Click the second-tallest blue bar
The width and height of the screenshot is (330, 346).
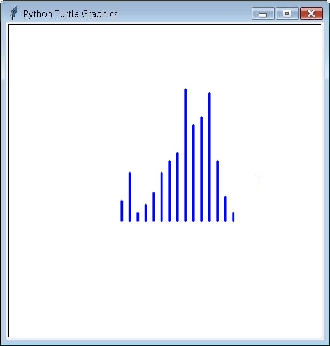210,157
